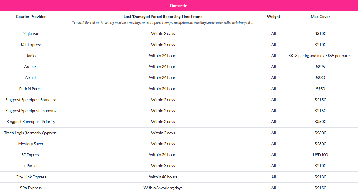Click the Weight column heading

tap(273, 17)
